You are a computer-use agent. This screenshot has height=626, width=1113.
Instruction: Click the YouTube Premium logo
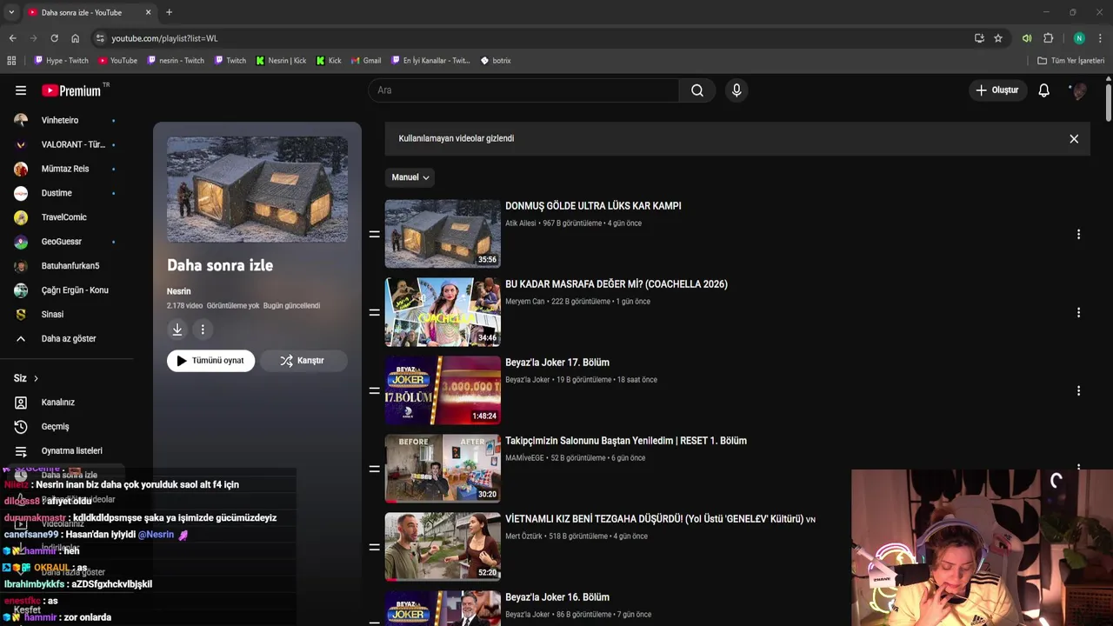71,90
